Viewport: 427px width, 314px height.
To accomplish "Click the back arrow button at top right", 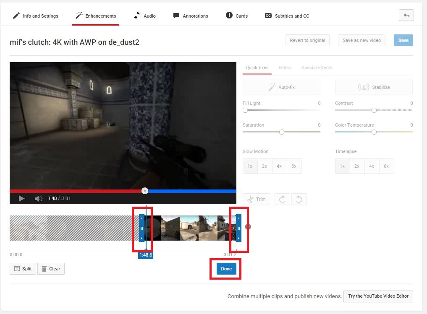I will [x=406, y=15].
